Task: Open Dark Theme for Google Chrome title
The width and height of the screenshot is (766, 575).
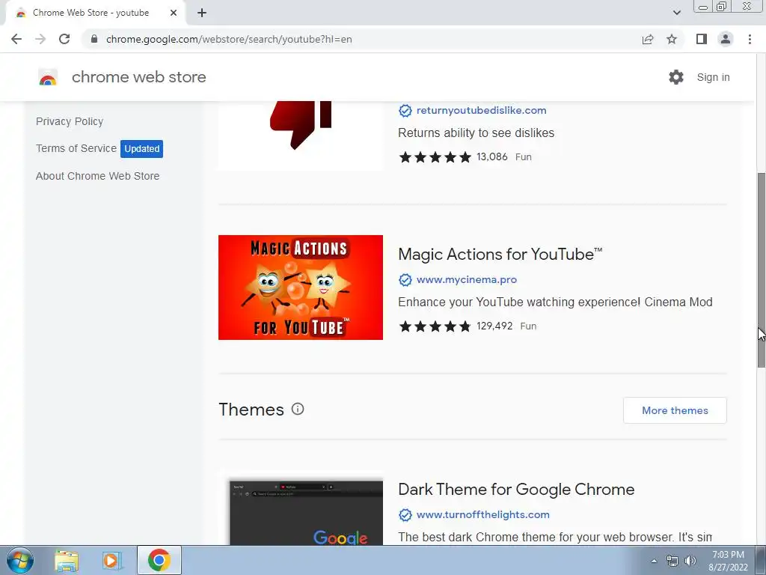Action: (x=516, y=490)
